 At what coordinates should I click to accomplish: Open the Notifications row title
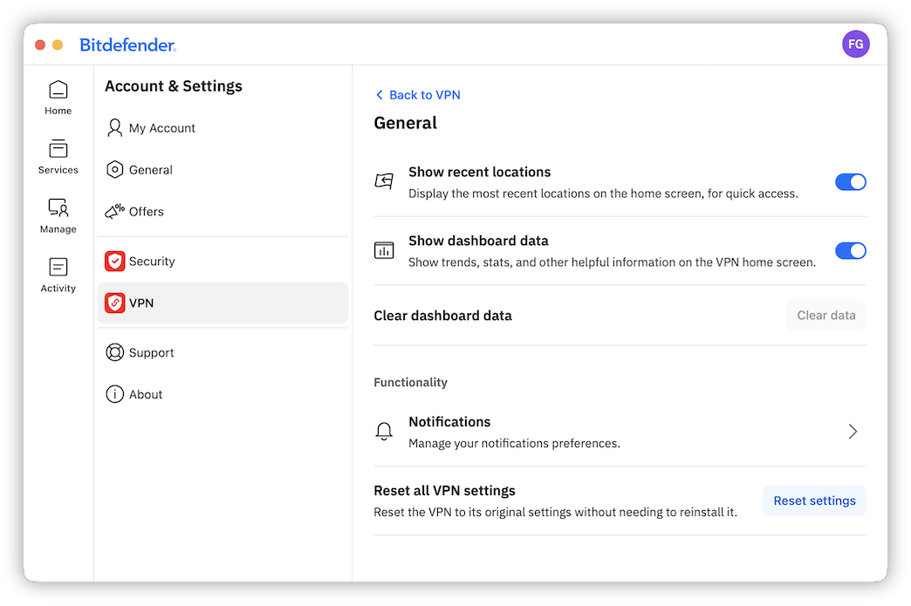pos(449,421)
